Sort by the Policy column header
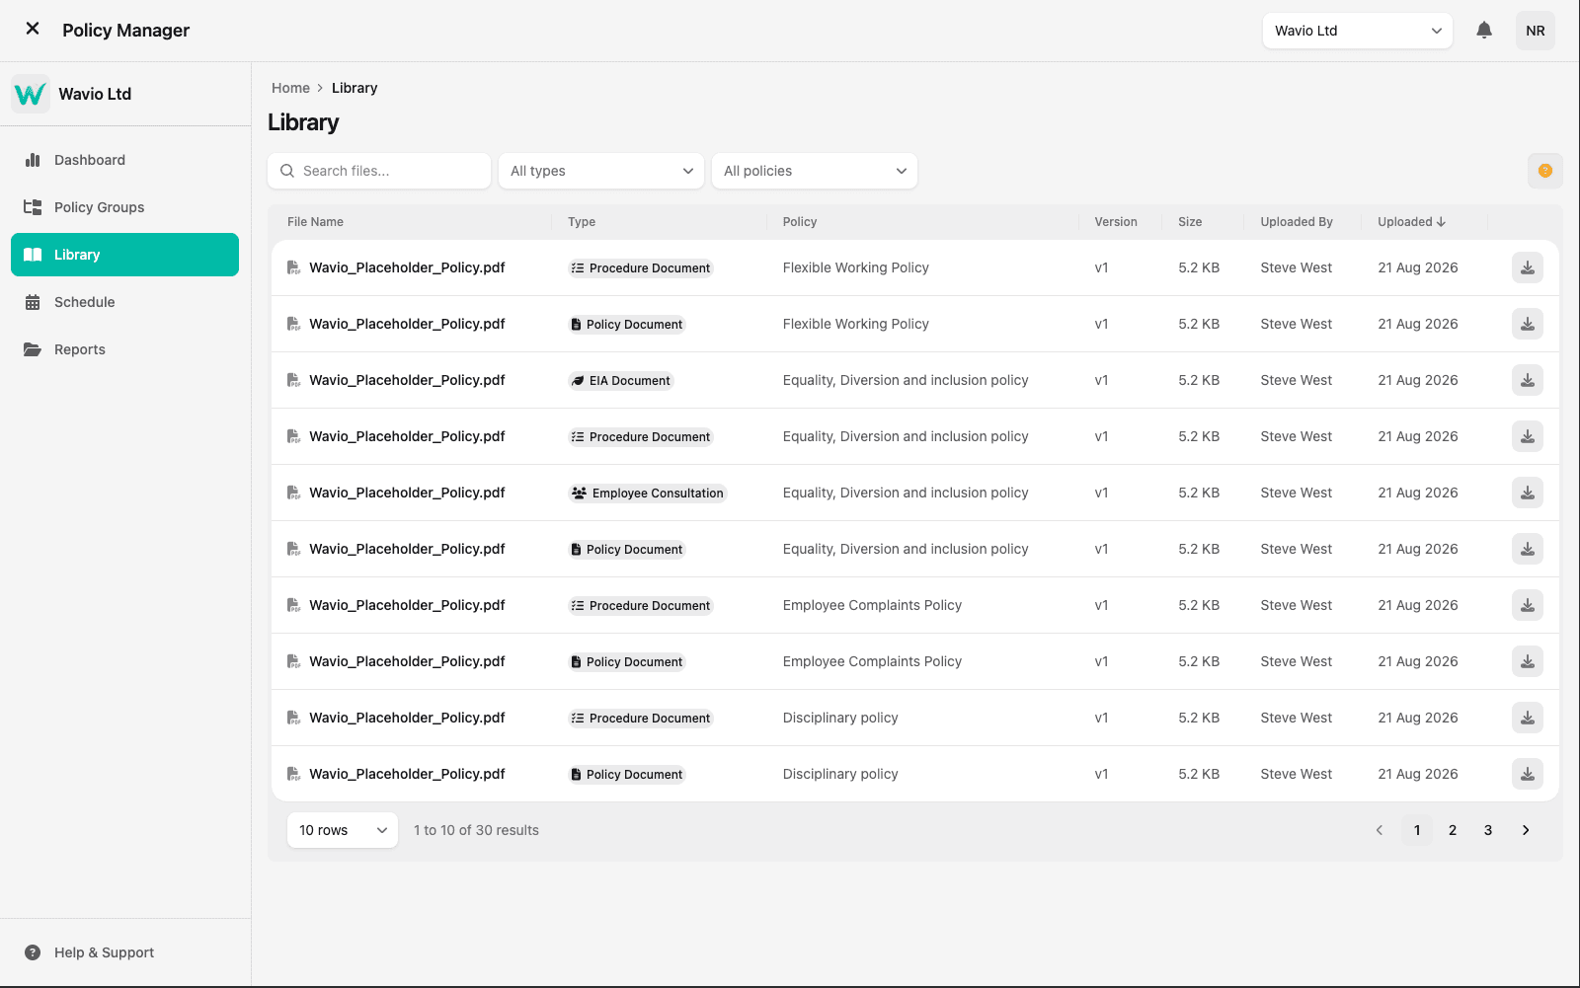The width and height of the screenshot is (1580, 988). (800, 222)
